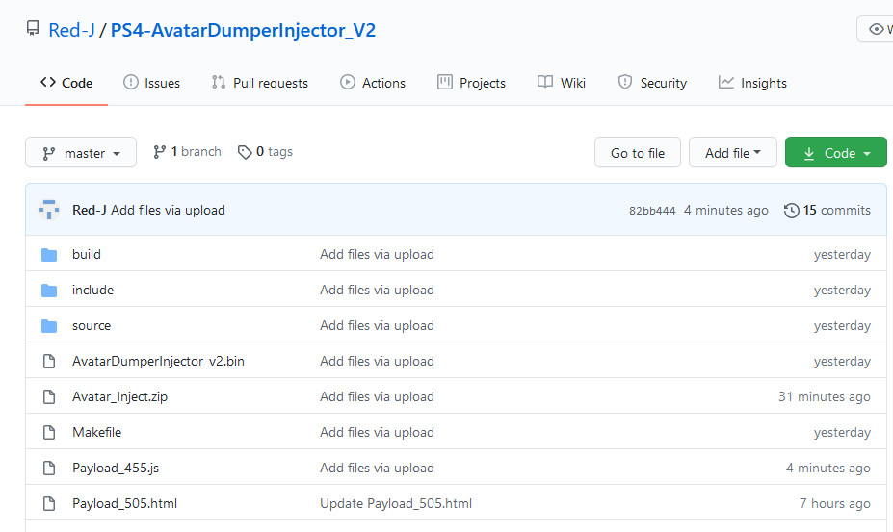Click the file icon for Makefile
Viewport: 893px width, 532px height.
[x=49, y=432]
